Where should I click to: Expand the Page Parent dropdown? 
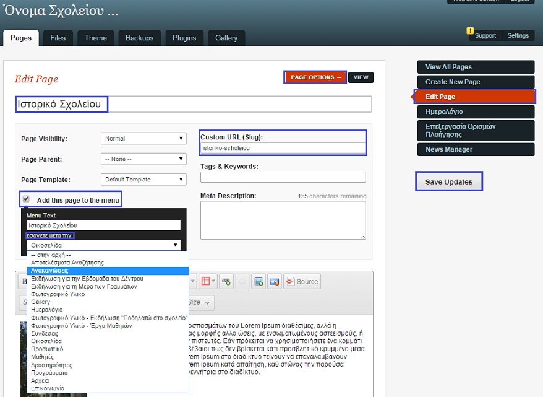point(143,159)
